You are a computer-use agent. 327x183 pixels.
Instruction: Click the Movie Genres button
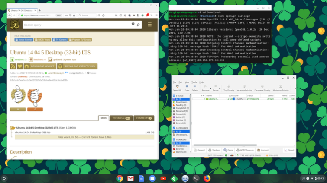(x=24, y=40)
